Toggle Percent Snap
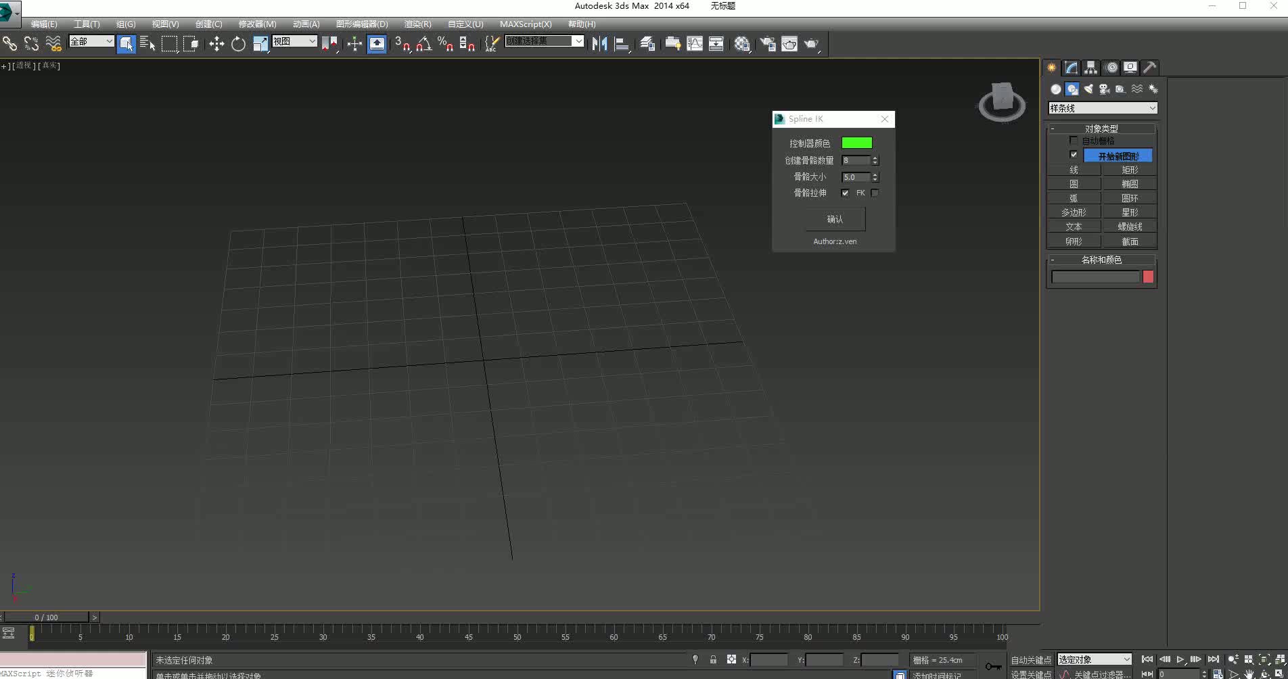The height and width of the screenshot is (679, 1288). pyautogui.click(x=445, y=44)
